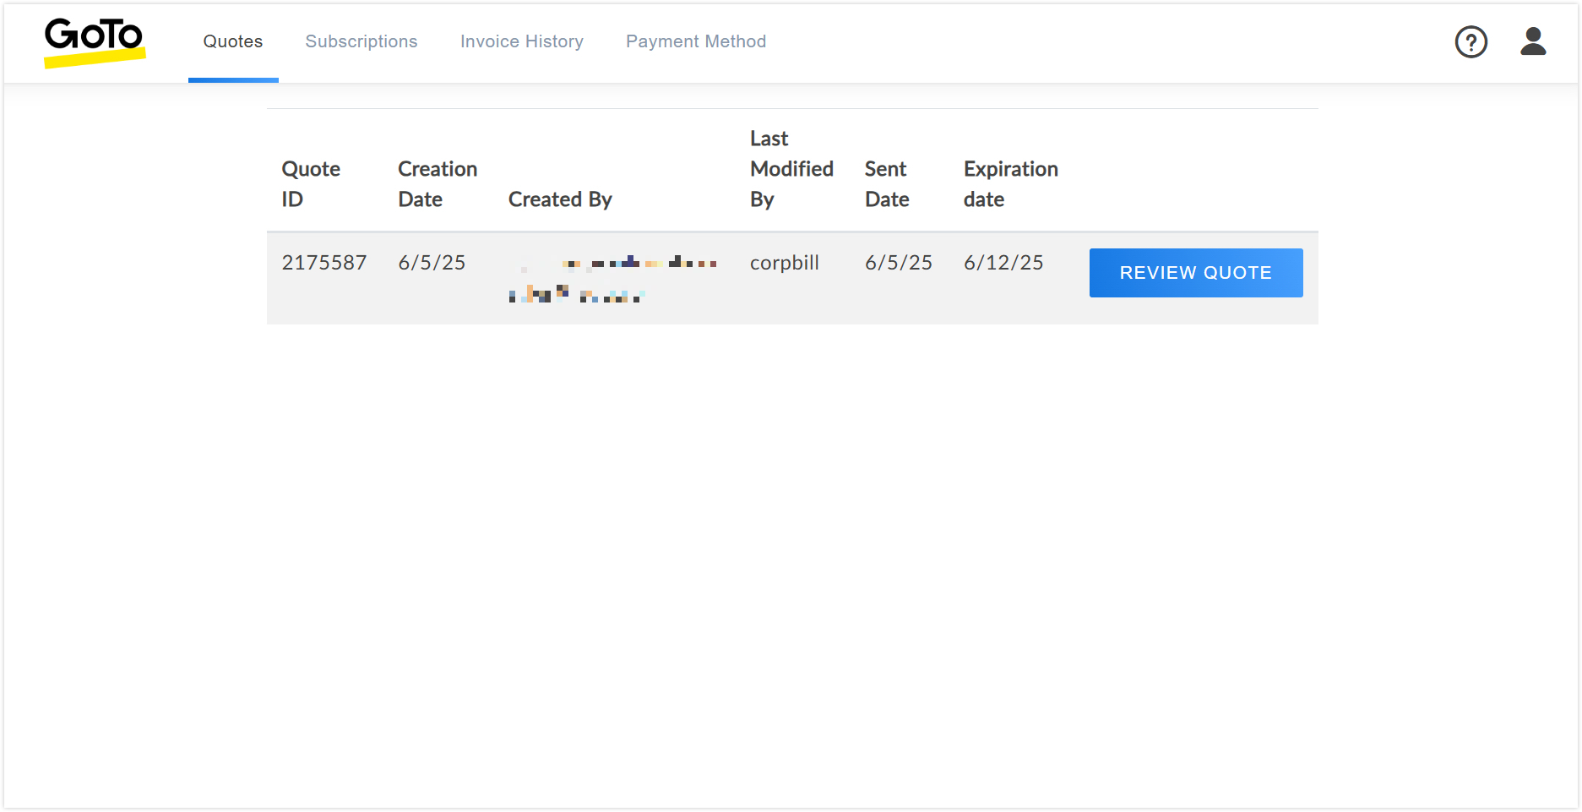The height and width of the screenshot is (812, 1582).
Task: Click the 6/12/25 expiration date cell
Action: [1003, 263]
